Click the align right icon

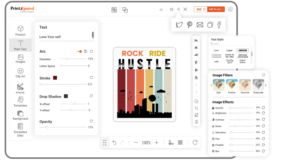pyautogui.click(x=196, y=55)
